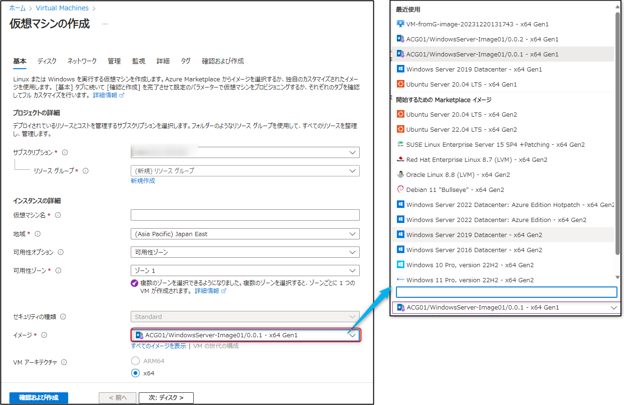Click the すべてのイメージを表示 link
The width and height of the screenshot is (624, 405).
[158, 346]
